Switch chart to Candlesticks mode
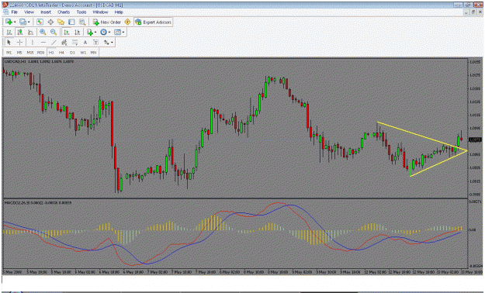The image size is (485, 293). pos(20,32)
